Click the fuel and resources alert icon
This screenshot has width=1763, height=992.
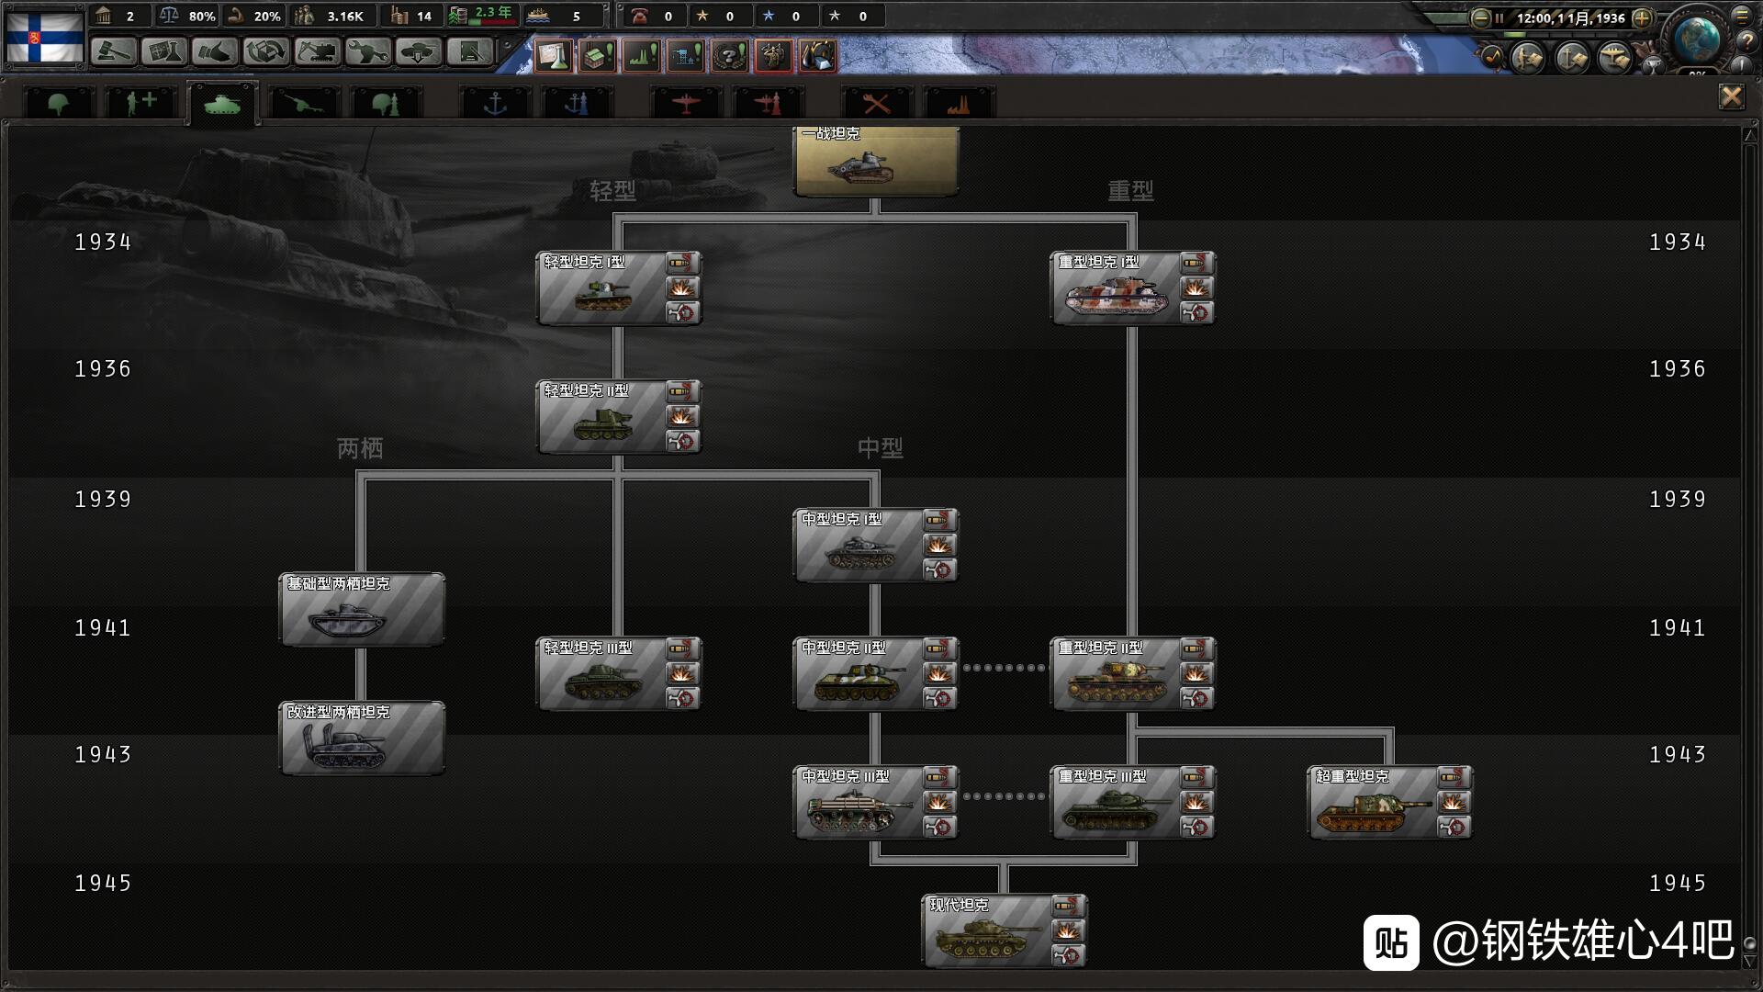[818, 56]
